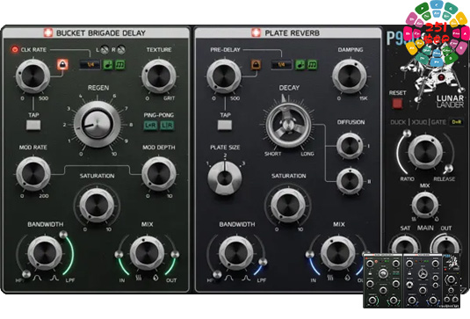Select reverb bandpass filter shape icon
The image size is (470, 319).
[229, 278]
